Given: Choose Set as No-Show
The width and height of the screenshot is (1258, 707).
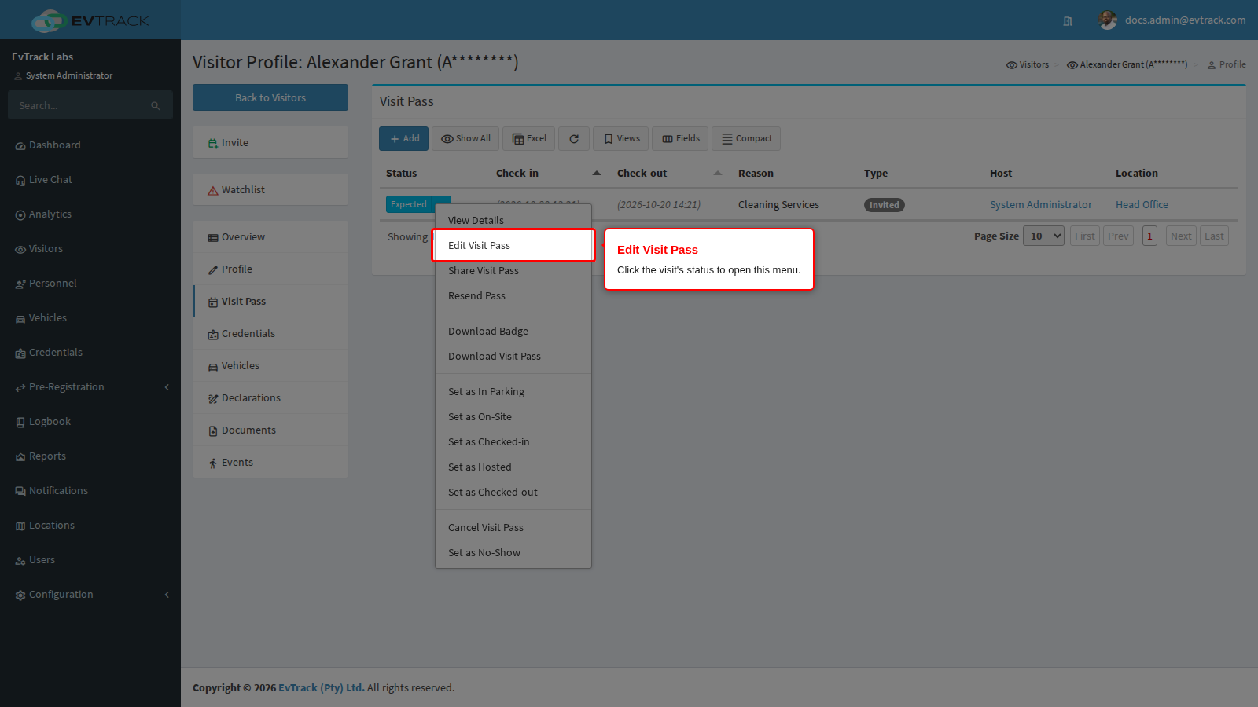Looking at the screenshot, I should [x=513, y=553].
